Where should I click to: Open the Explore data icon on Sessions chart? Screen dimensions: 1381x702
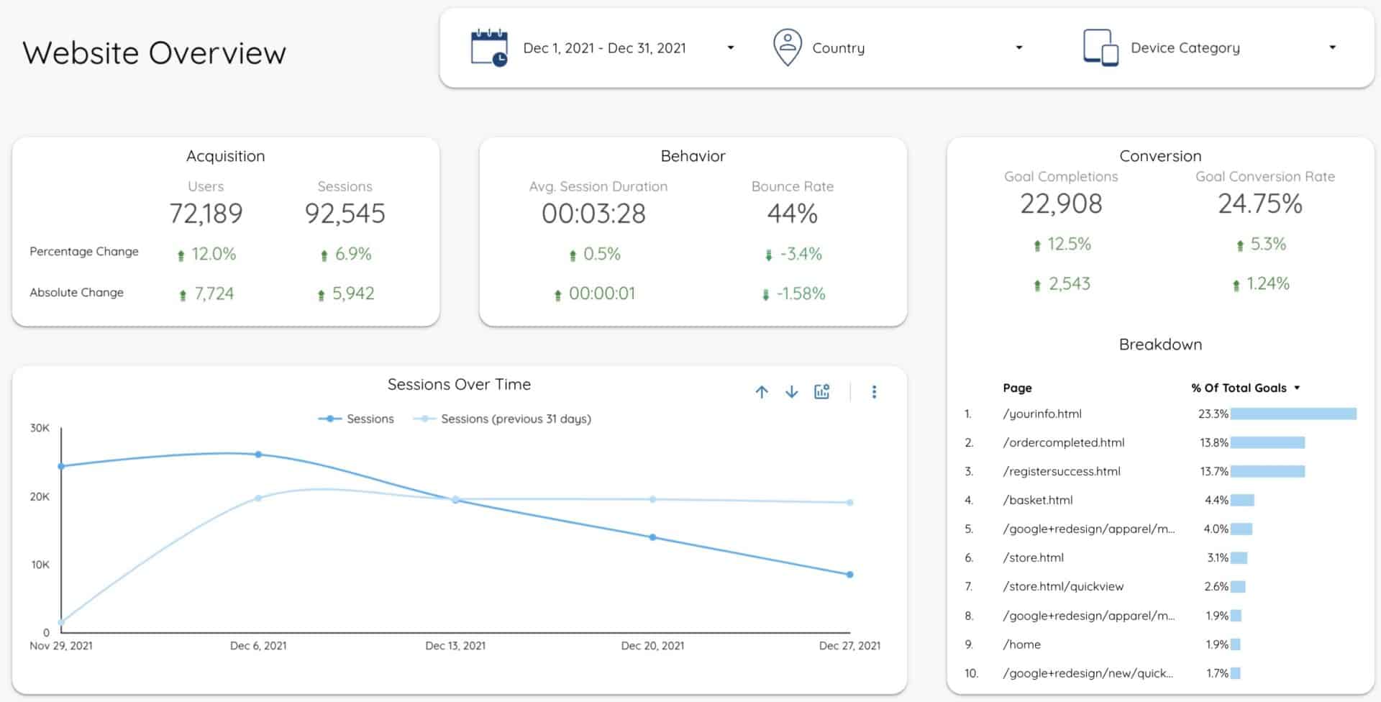pyautogui.click(x=822, y=391)
